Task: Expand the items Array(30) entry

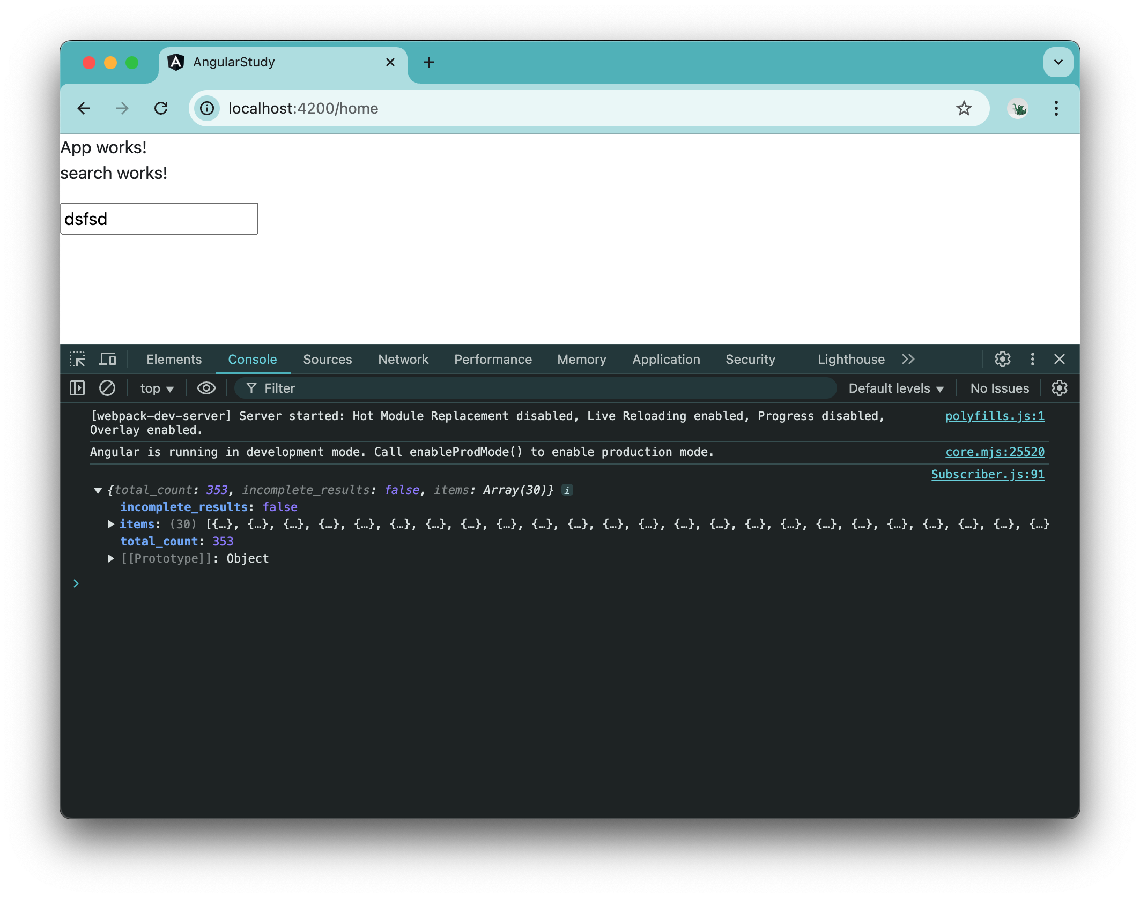Action: [112, 524]
